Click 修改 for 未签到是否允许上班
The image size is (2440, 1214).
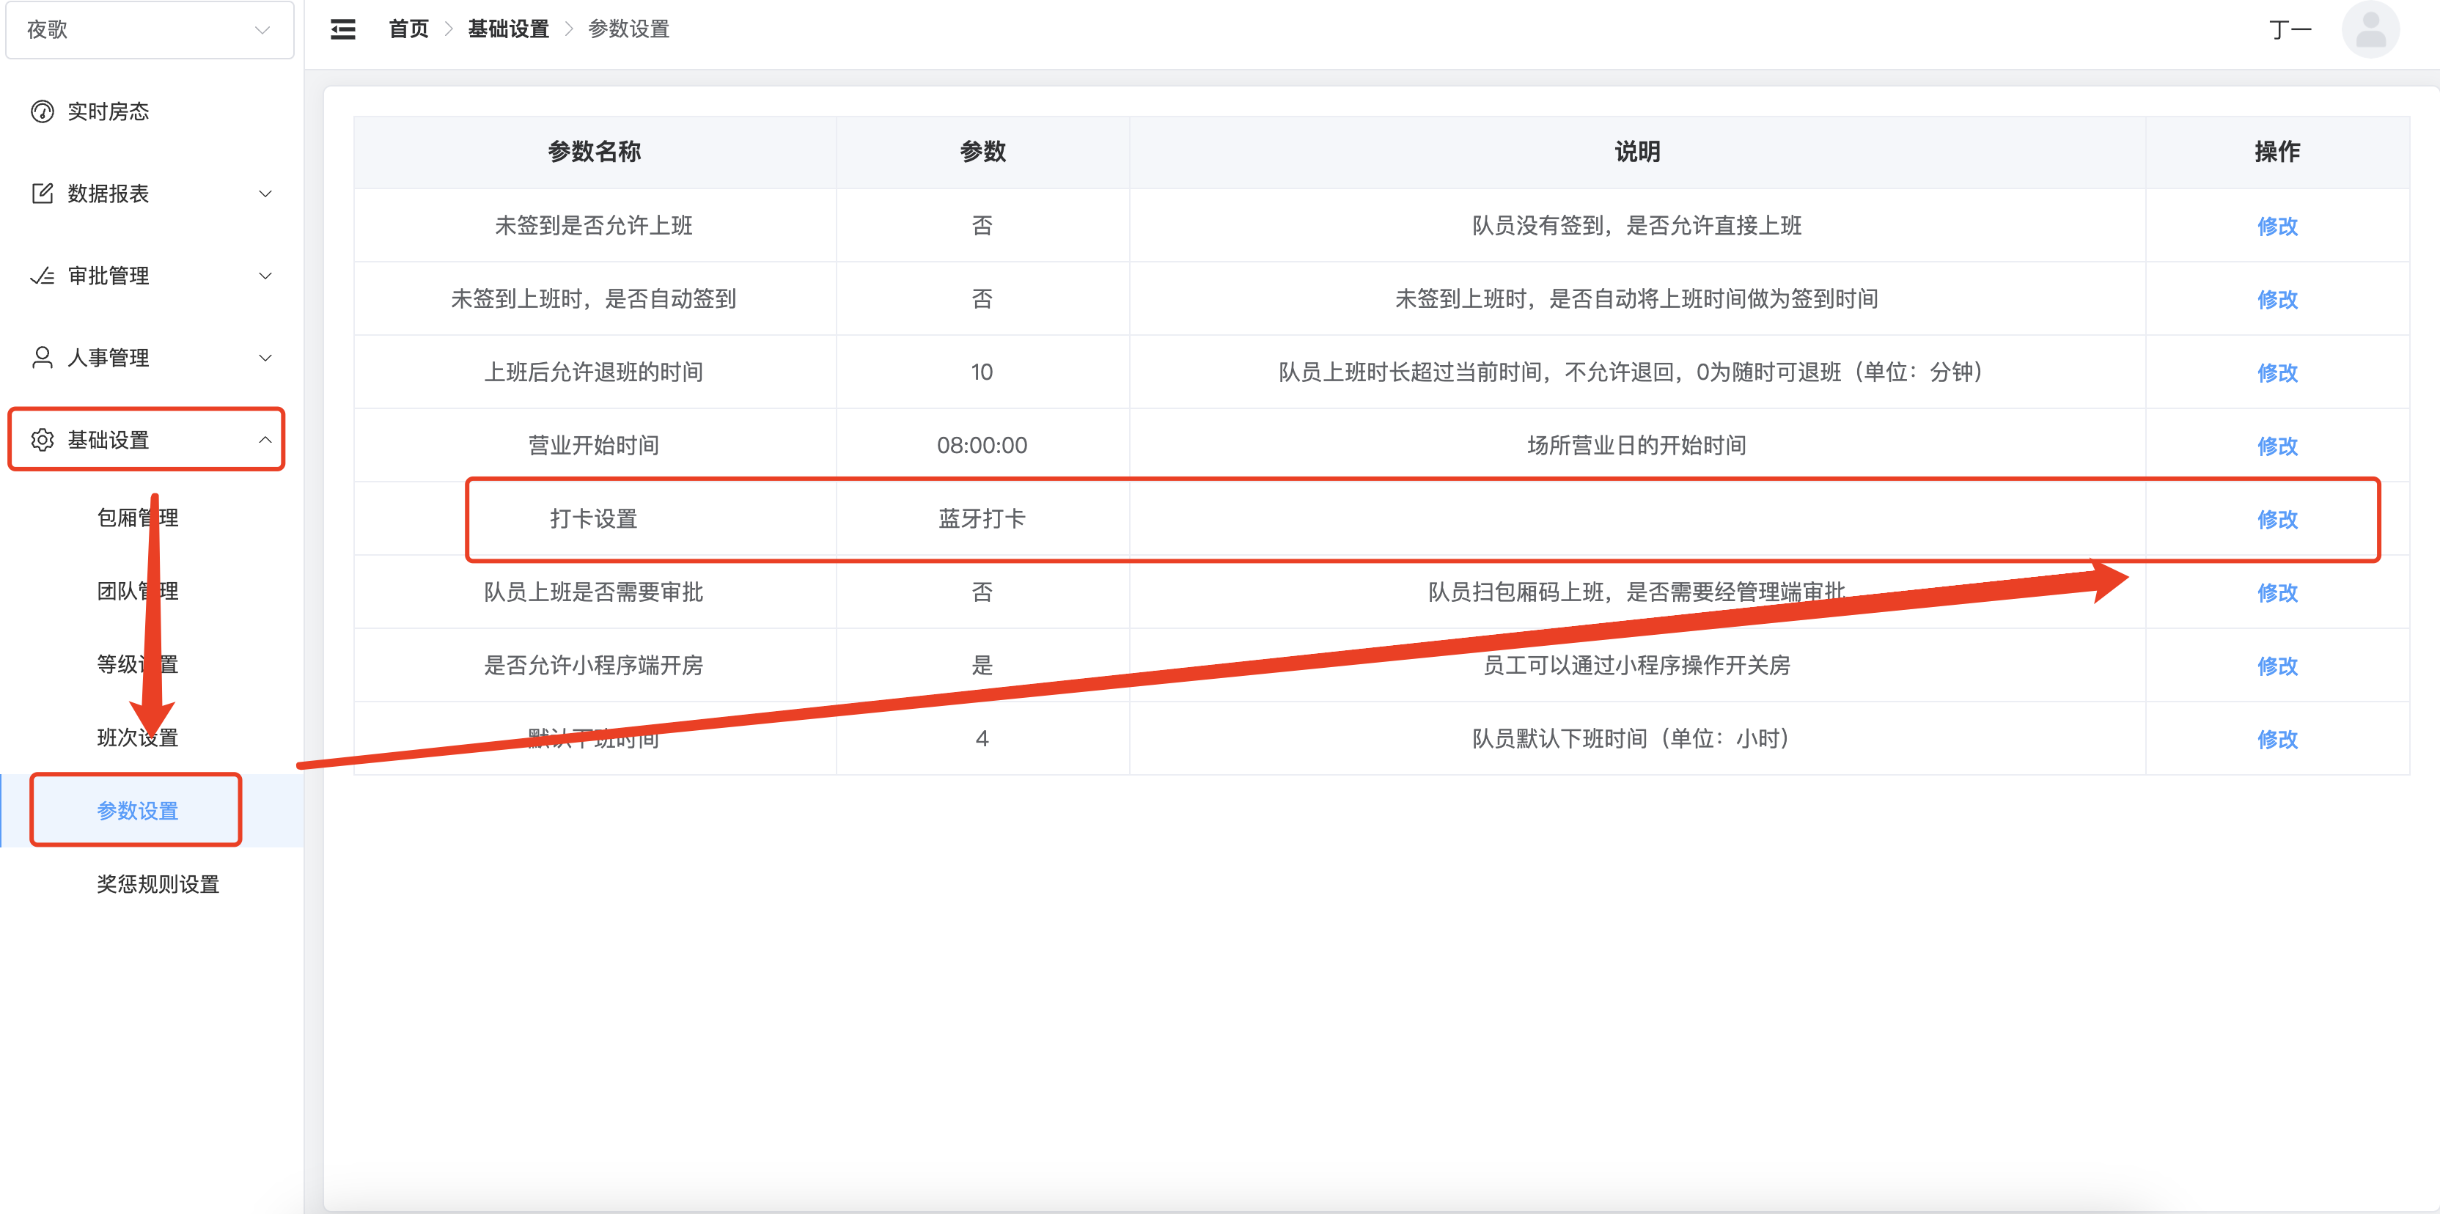2277,227
